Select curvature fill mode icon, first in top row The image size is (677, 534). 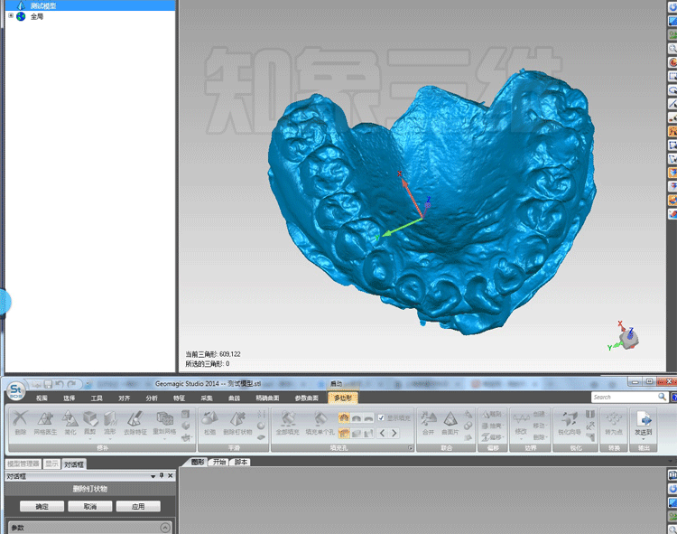tap(344, 417)
